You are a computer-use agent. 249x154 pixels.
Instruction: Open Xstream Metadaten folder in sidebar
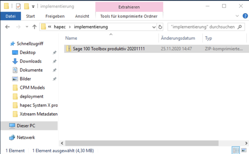(39, 114)
